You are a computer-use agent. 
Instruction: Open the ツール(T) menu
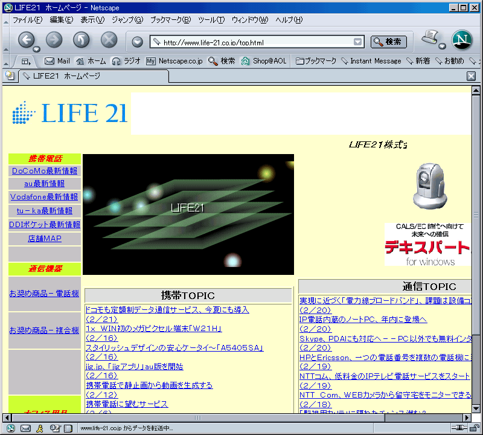211,20
